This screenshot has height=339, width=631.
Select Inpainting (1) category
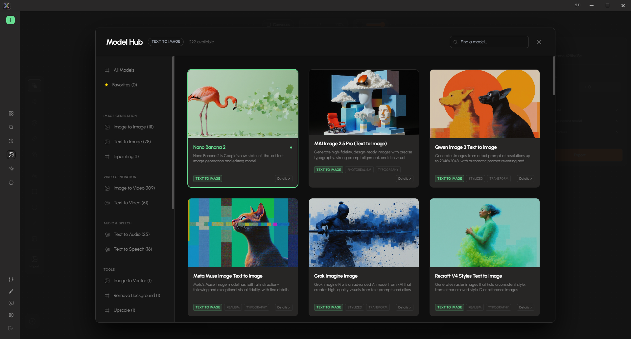126,156
